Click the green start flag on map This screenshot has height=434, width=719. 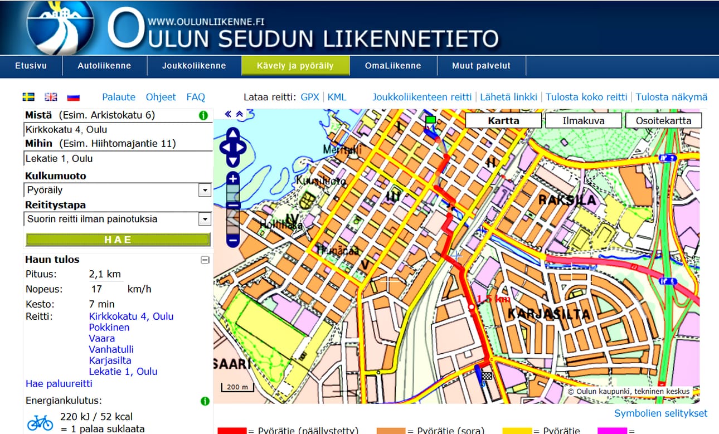430,119
